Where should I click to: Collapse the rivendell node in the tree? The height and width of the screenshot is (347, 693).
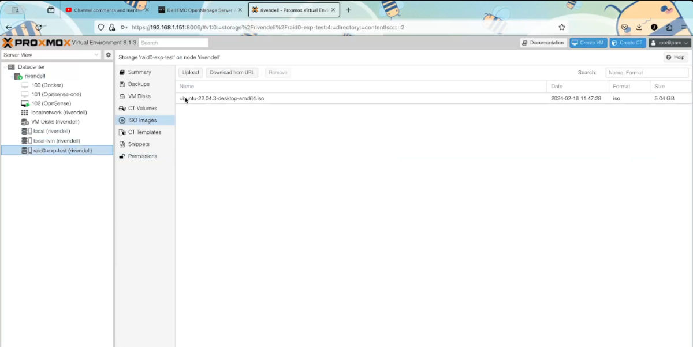(x=13, y=76)
